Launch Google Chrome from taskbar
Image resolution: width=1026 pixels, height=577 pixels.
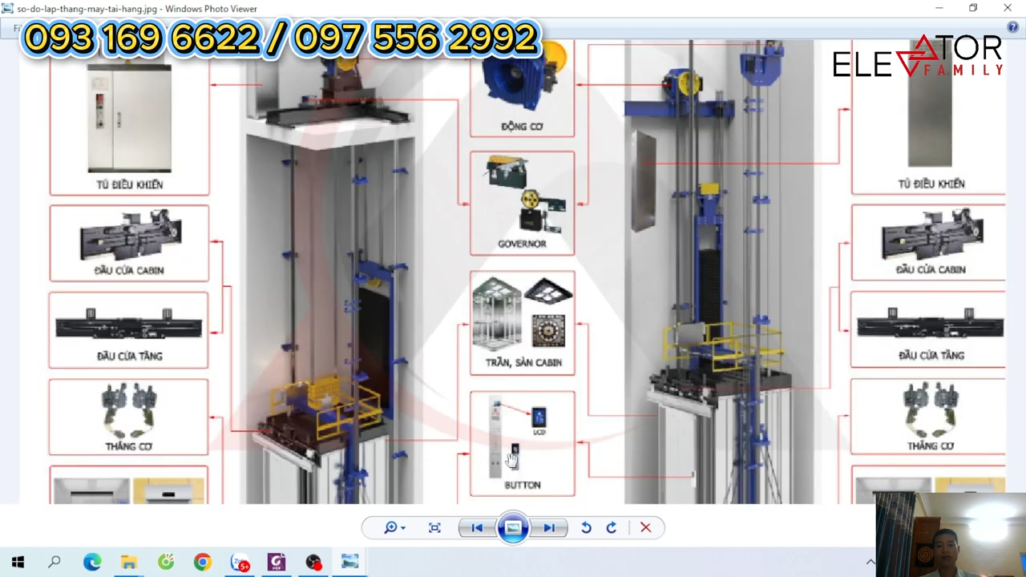[x=202, y=563]
